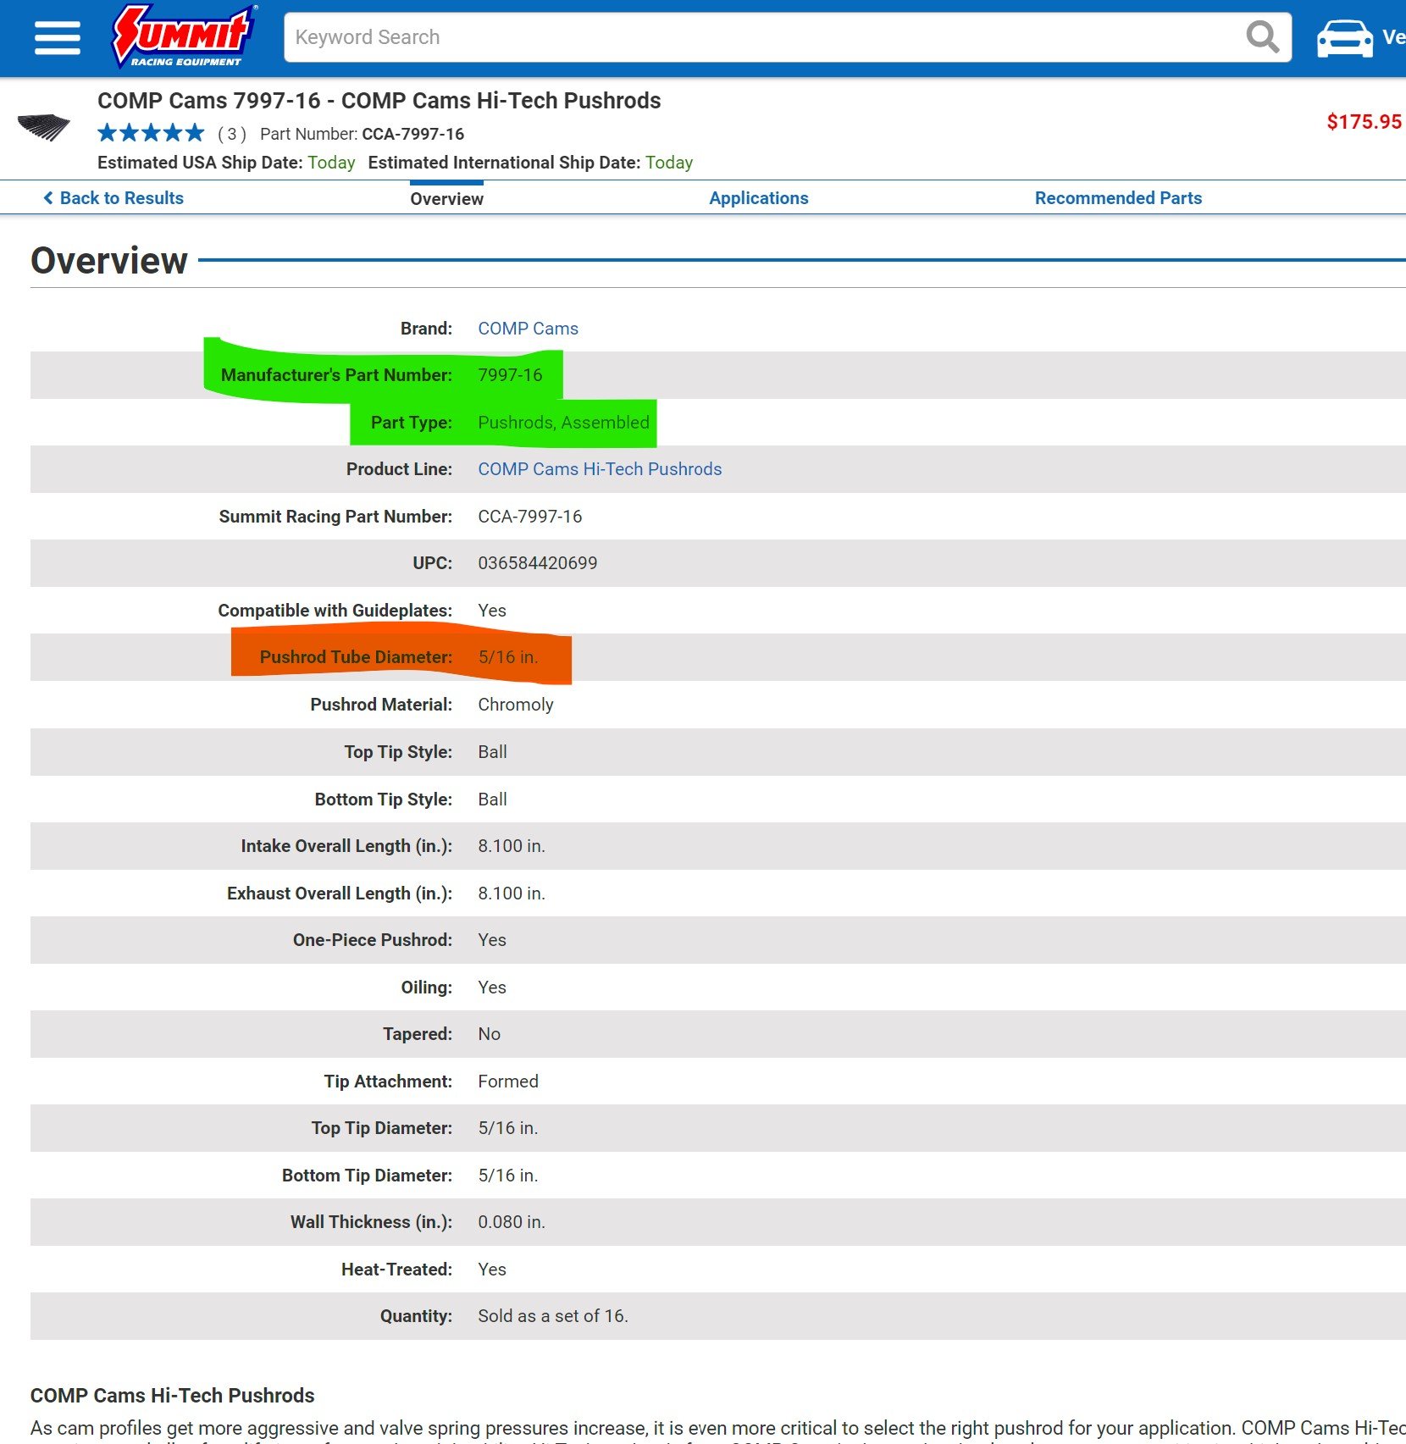Click the Manufacturer's Part Number label

[336, 375]
